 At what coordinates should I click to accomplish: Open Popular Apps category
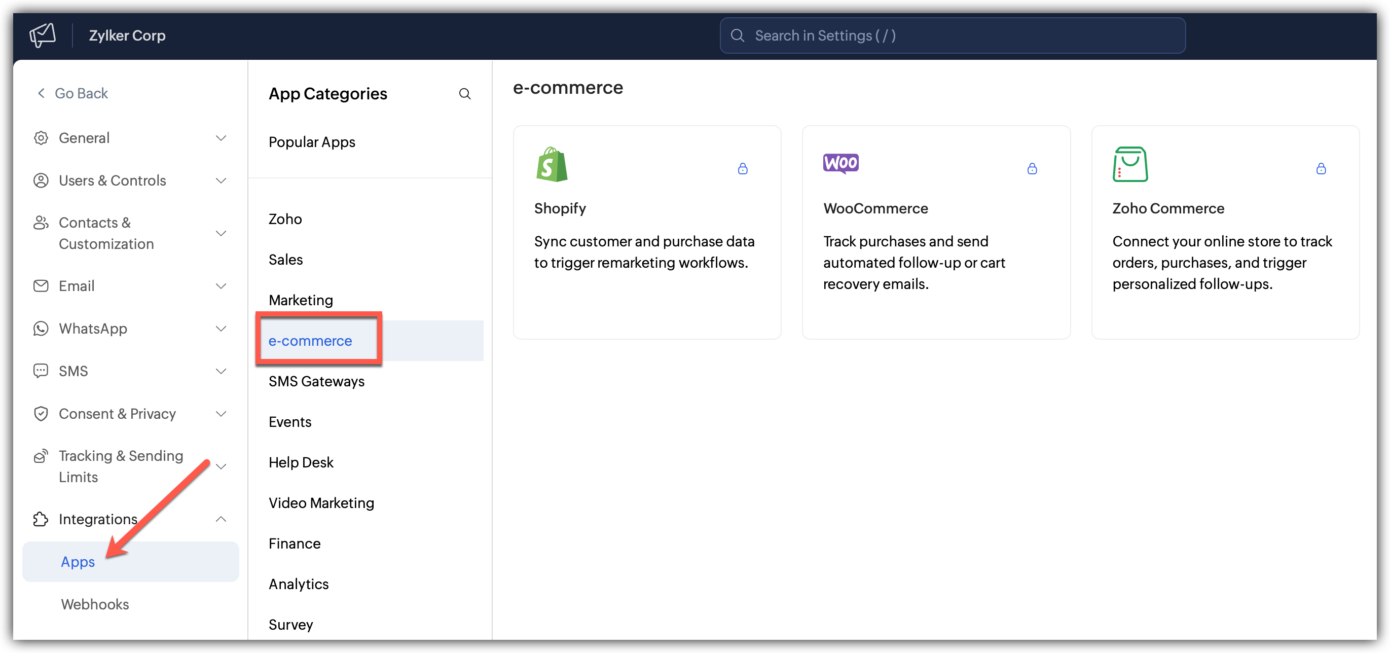pos(312,142)
